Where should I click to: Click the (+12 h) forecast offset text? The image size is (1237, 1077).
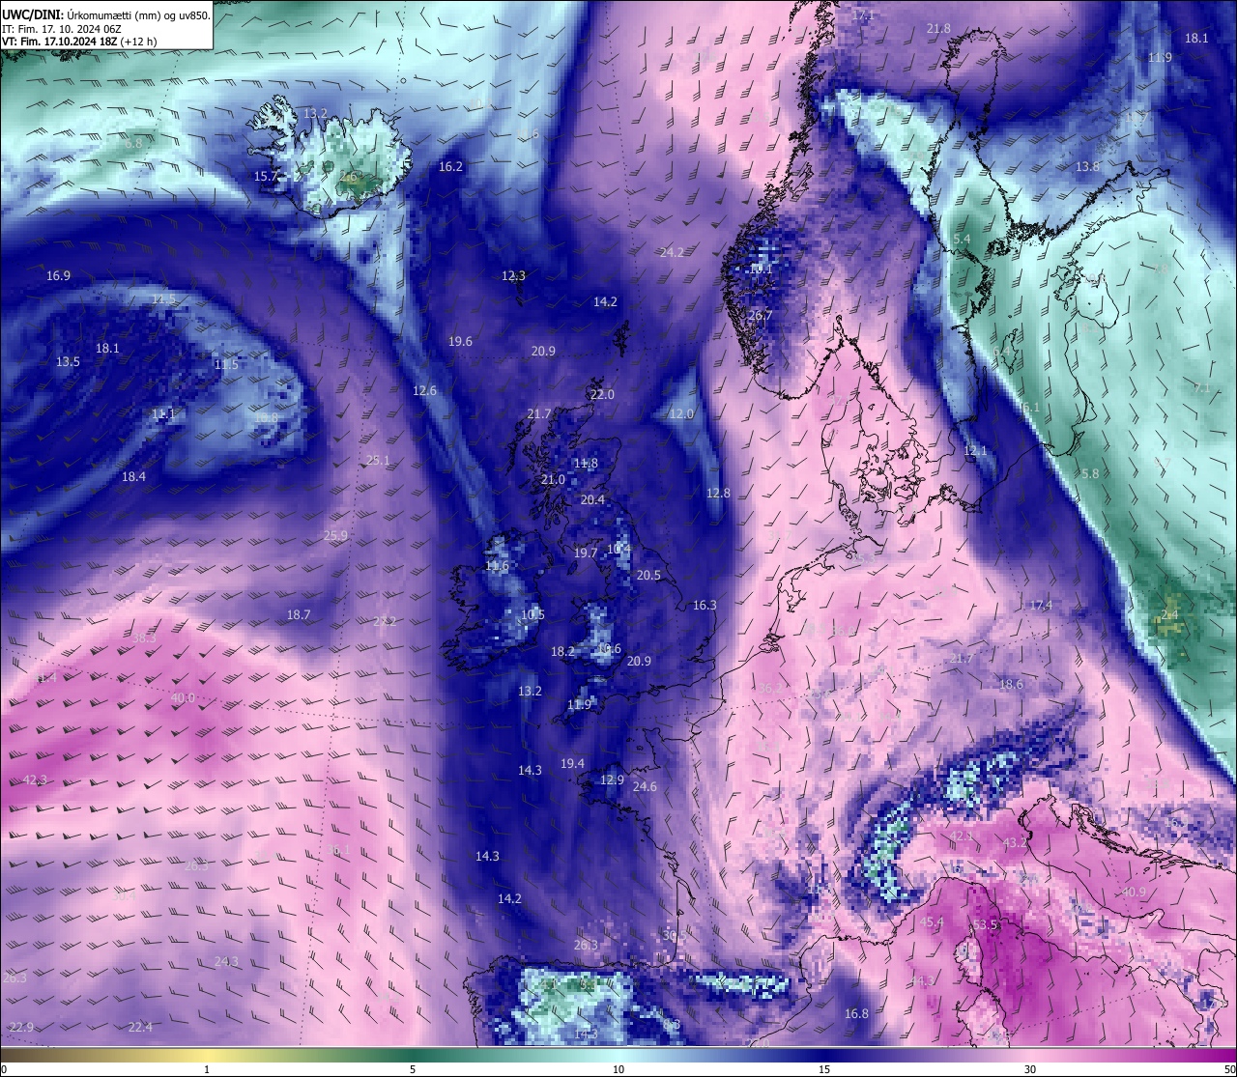(x=139, y=43)
